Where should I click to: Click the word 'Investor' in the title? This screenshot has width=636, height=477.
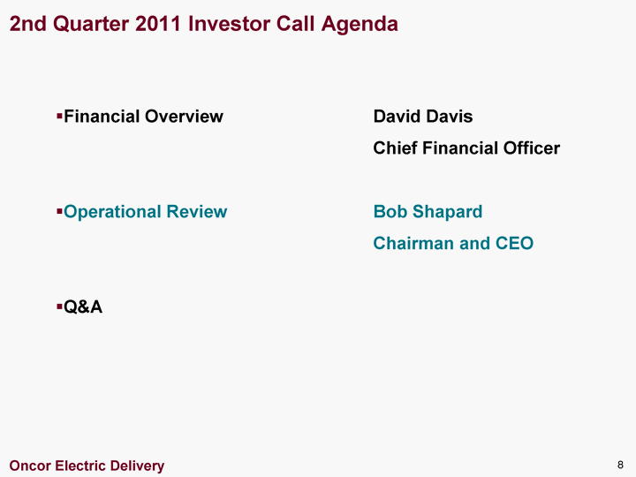(x=229, y=24)
